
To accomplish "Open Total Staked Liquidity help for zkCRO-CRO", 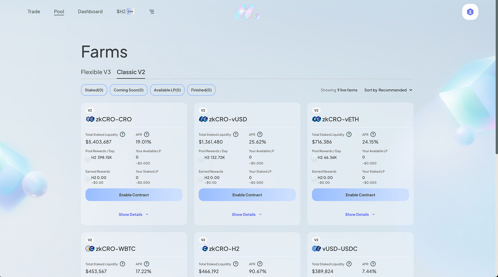I will pos(122,134).
